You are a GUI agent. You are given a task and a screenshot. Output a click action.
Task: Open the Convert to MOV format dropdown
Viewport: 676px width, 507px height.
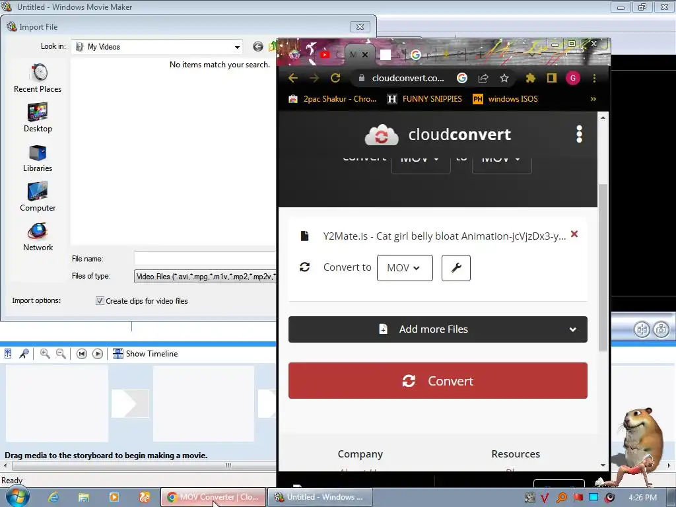405,268
